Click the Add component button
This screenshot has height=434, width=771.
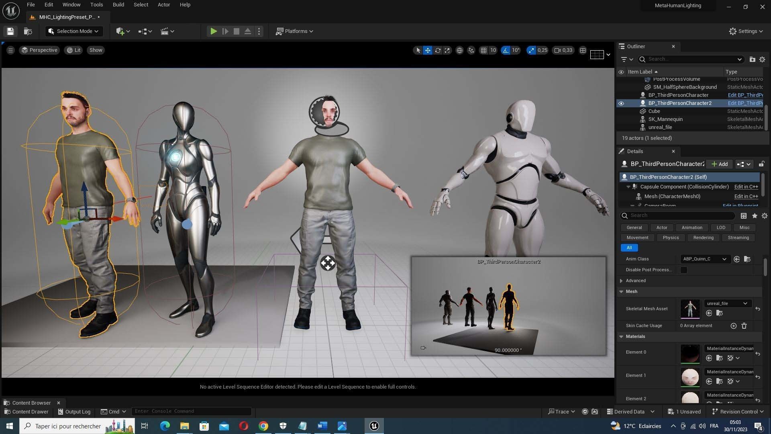tap(719, 164)
